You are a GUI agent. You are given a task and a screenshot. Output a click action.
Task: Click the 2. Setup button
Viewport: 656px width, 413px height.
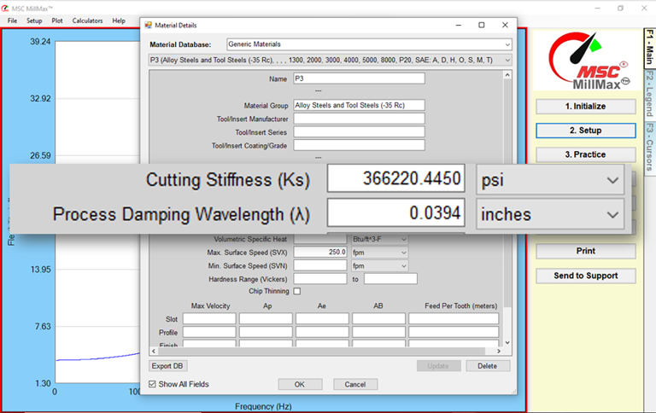pos(586,131)
